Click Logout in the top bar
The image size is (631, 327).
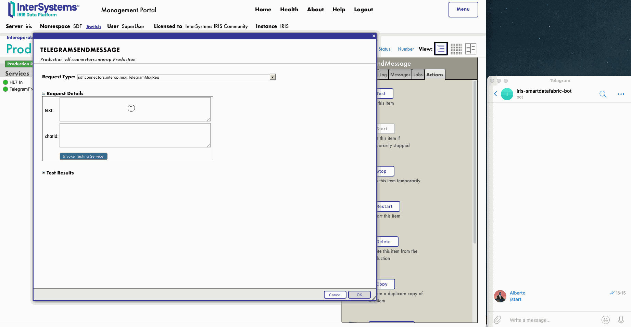coord(364,10)
